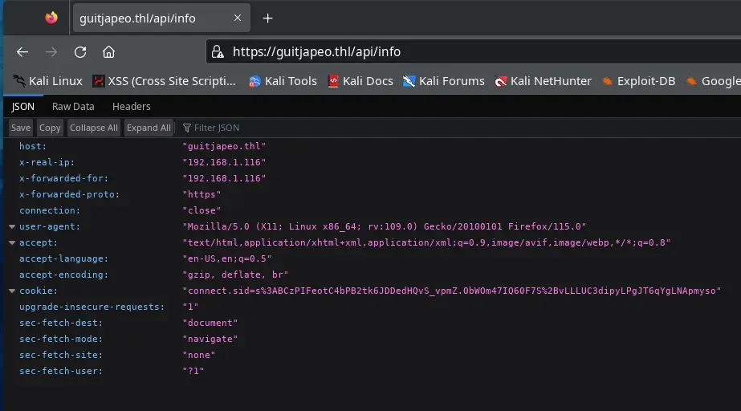The height and width of the screenshot is (411, 741).
Task: Select the "none" value
Action: tap(199, 356)
